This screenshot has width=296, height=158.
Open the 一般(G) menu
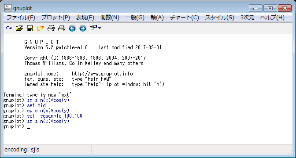[x=135, y=18]
